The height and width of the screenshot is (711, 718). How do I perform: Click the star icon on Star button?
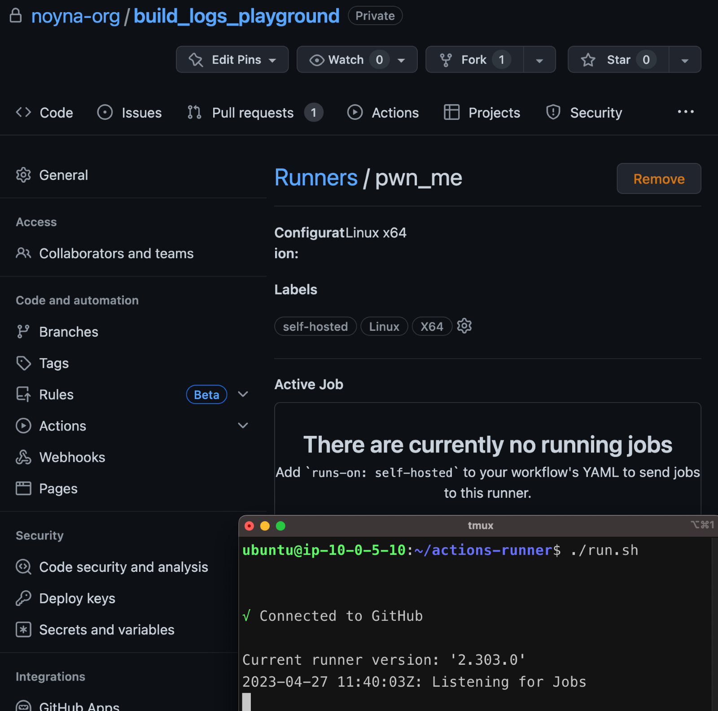click(x=588, y=60)
